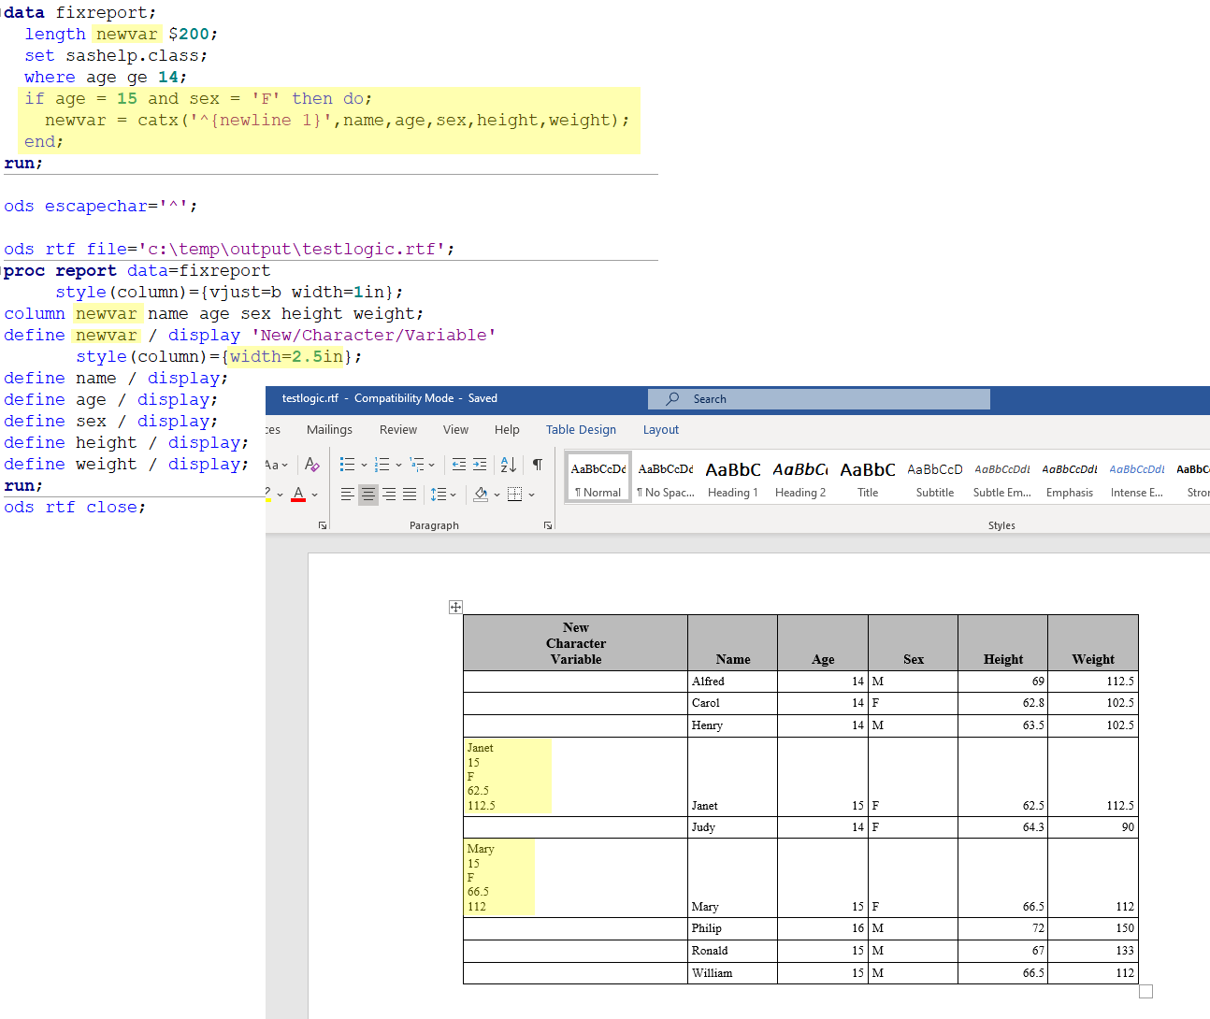Toggle center alignment

coord(368,495)
